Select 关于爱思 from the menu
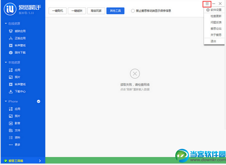 click(x=216, y=35)
